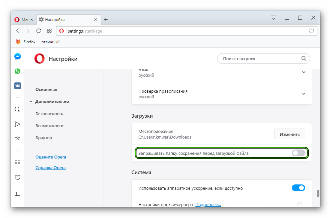Viewport: 331px width, 218px height.
Task: Open the tab menu icon in title bar
Action: coord(273,18)
